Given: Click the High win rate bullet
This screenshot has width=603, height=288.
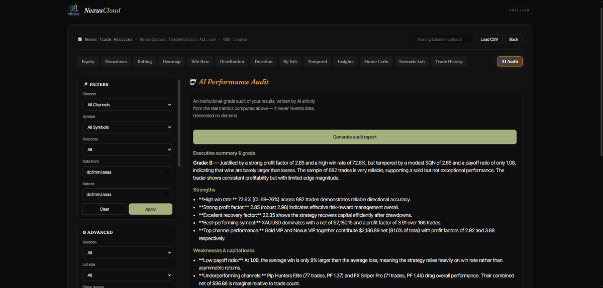Looking at the screenshot, I should tap(305, 200).
